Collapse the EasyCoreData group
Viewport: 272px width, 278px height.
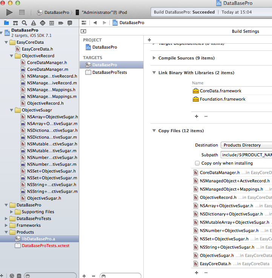[x=6, y=42]
